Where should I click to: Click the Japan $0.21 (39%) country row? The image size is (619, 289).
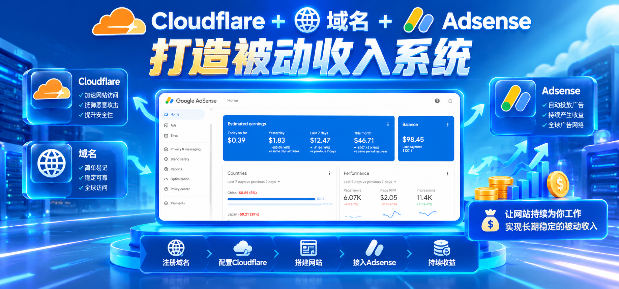(243, 214)
